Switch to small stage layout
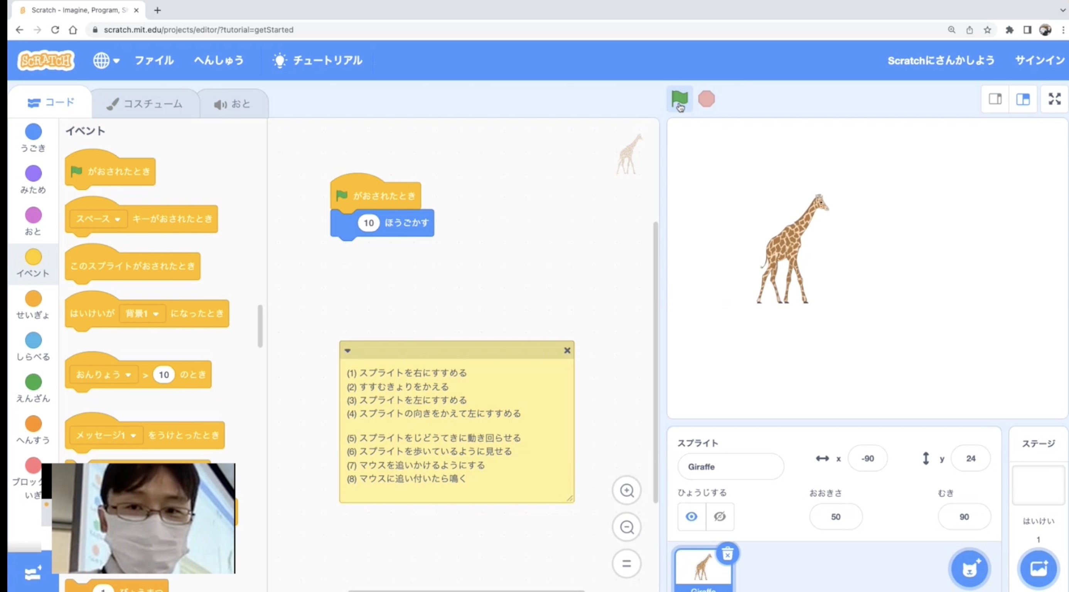The image size is (1069, 592). tap(995, 99)
